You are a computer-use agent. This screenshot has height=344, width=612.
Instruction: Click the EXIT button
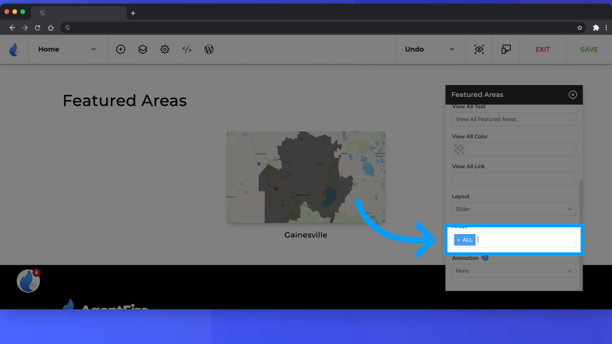click(x=543, y=49)
